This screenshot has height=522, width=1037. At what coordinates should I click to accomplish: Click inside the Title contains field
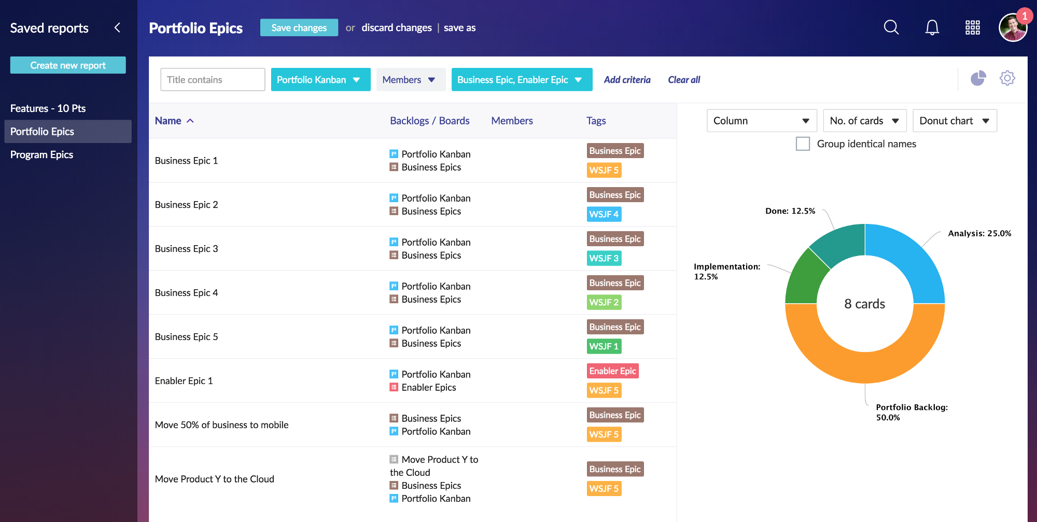[213, 79]
